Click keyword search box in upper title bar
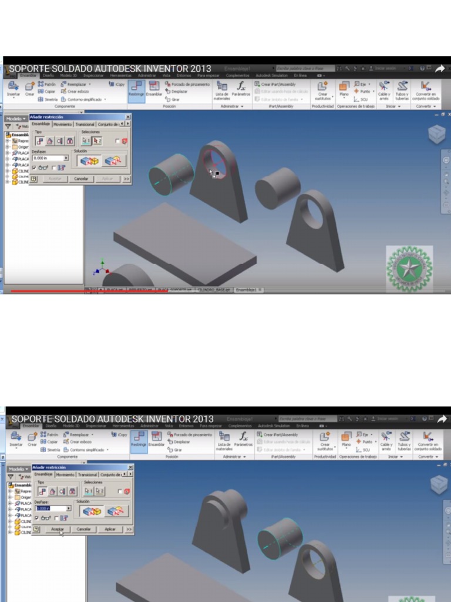 [305, 68]
